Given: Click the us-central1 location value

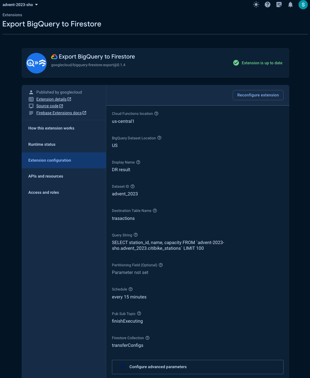Looking at the screenshot, I should pos(123,121).
